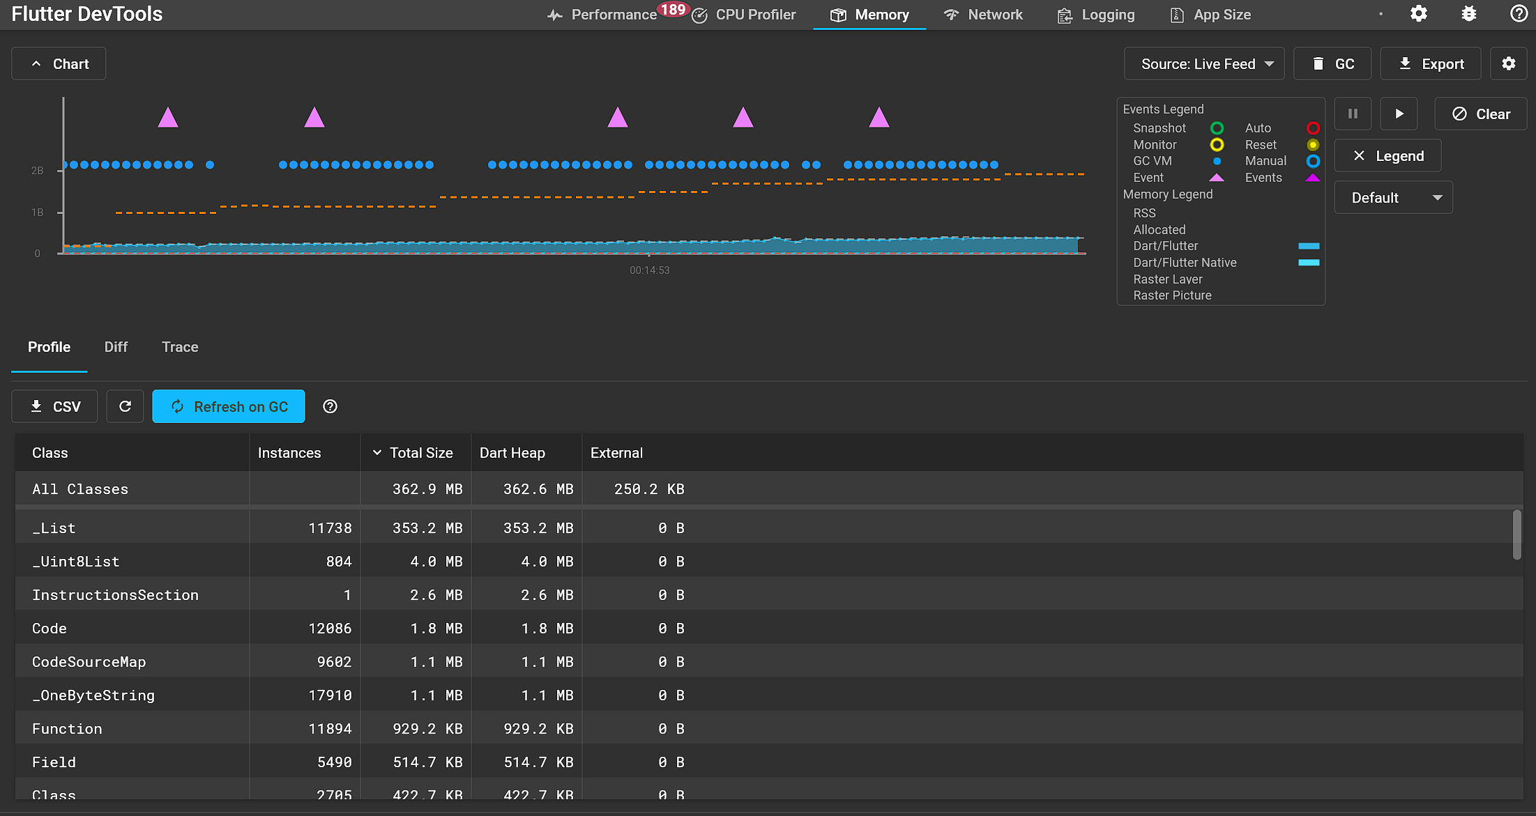
Task: Refresh the allocation profile table
Action: click(125, 406)
